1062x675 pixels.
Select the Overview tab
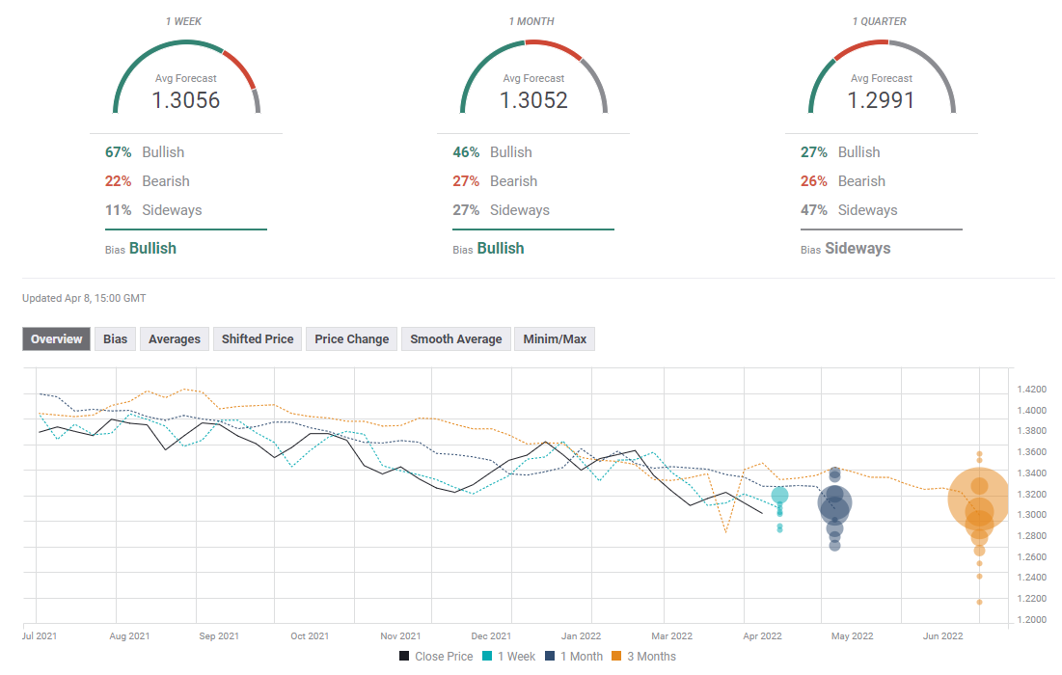point(57,339)
